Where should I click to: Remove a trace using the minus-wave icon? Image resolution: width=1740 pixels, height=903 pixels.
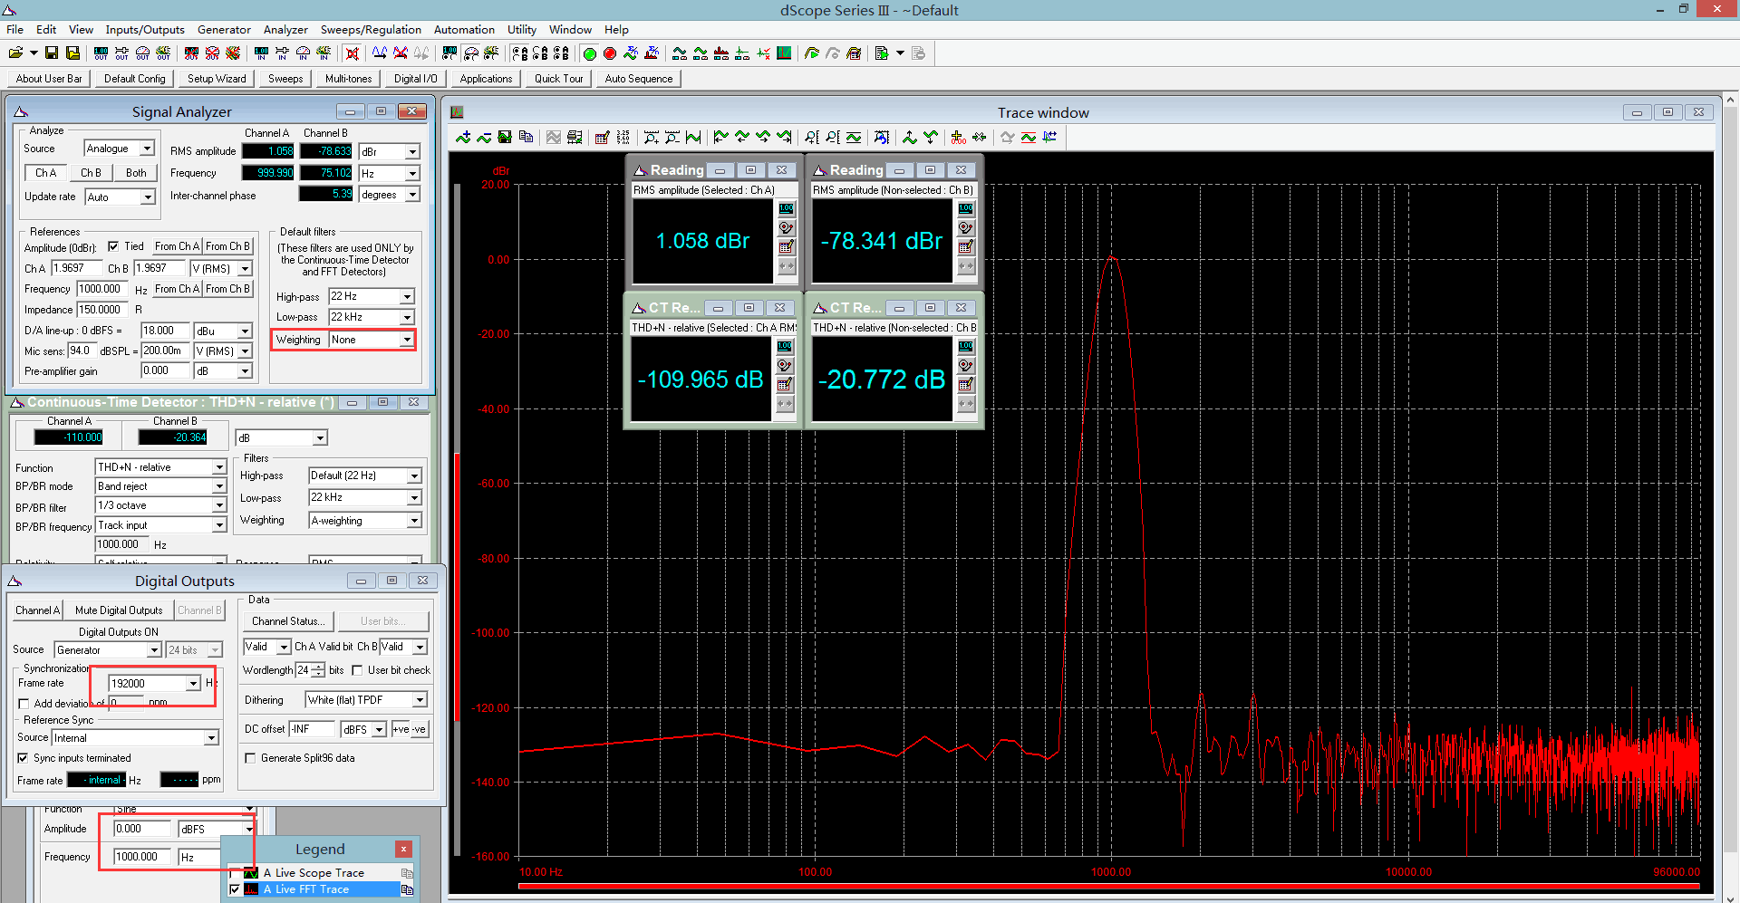(484, 138)
